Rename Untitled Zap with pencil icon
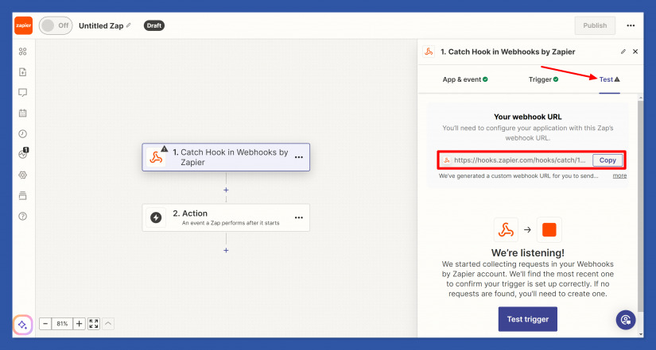The height and width of the screenshot is (350, 656). (x=129, y=25)
